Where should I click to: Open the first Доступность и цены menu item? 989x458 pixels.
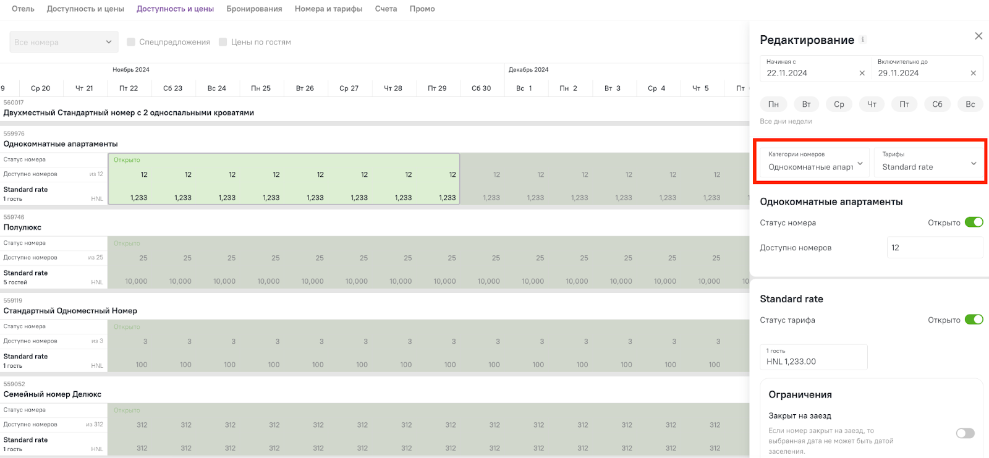[85, 9]
